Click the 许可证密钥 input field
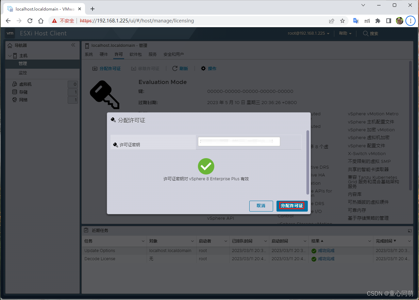The width and height of the screenshot is (419, 300). click(239, 141)
